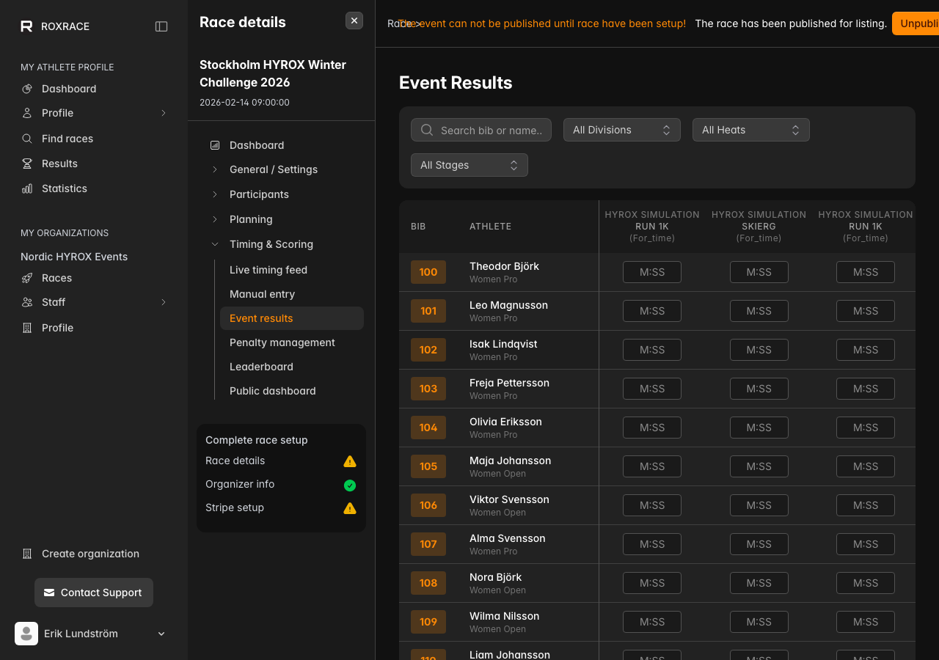Open the All Heats filter dropdown
939x660 pixels.
(751, 130)
